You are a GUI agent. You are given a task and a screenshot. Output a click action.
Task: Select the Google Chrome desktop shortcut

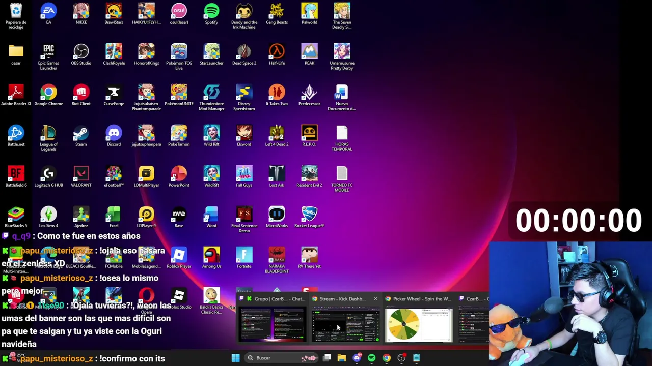[48, 95]
